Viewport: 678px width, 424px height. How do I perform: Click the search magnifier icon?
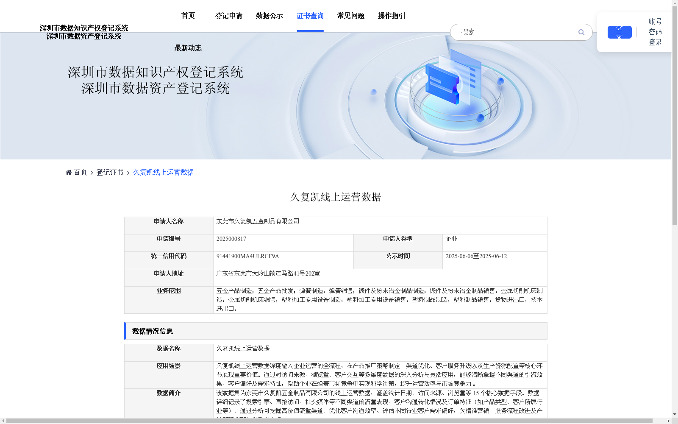[581, 32]
